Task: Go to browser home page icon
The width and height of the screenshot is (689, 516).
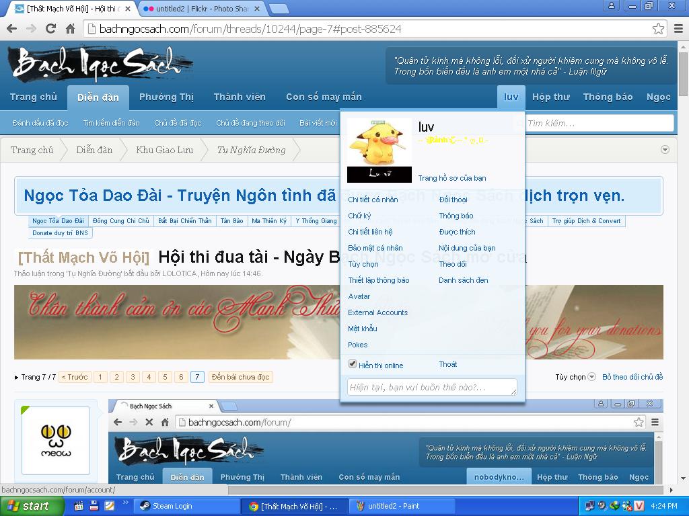Action: click(70, 29)
